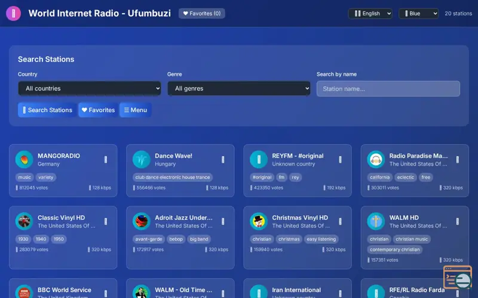Click the 20 stations counter
Viewport: 478px width, 298px height.
[458, 13]
